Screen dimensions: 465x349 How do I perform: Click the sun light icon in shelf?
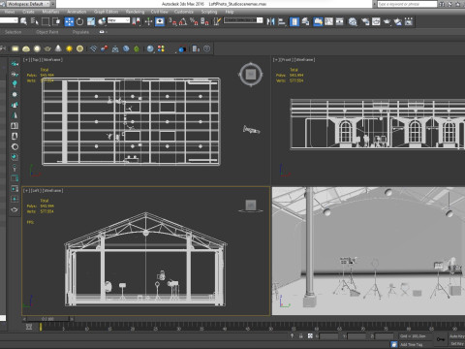tap(69, 48)
